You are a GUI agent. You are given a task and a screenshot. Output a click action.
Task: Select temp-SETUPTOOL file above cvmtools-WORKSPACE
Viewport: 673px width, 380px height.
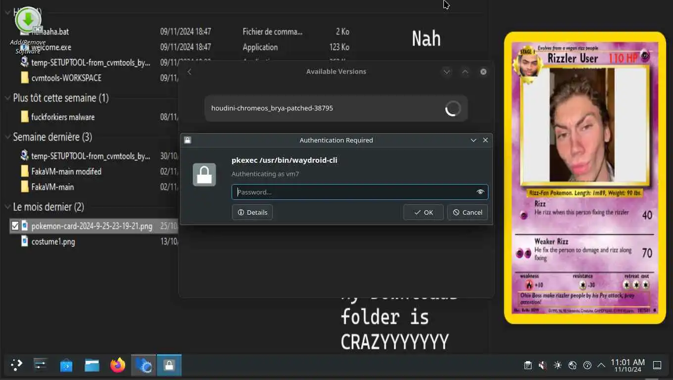91,63
